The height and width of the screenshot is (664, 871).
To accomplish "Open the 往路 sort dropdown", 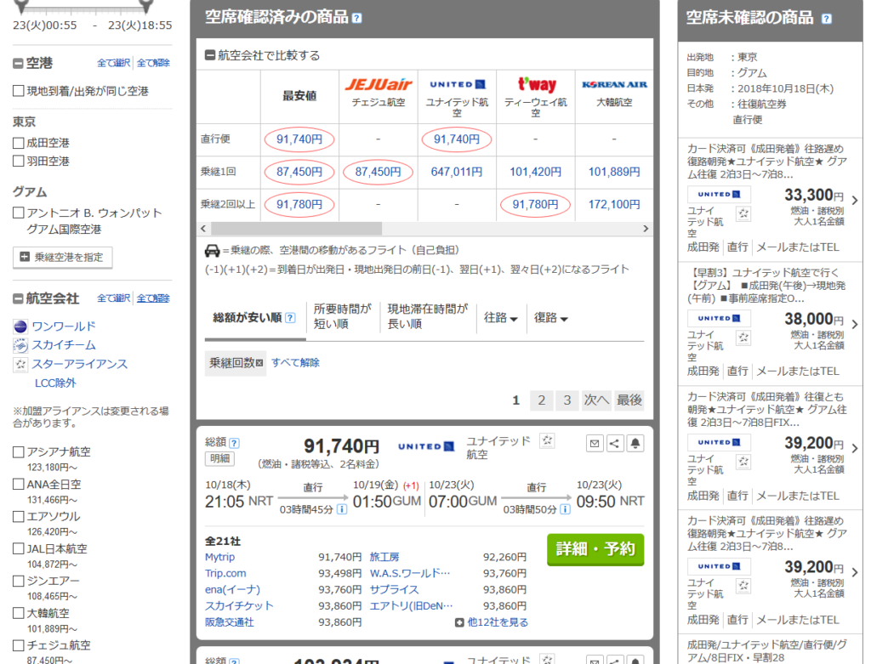I will [x=501, y=318].
